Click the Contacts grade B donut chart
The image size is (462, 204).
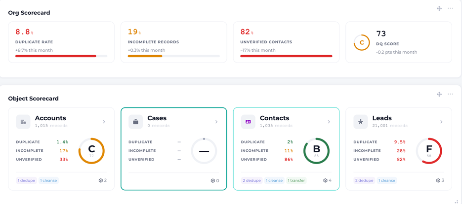pos(316,151)
